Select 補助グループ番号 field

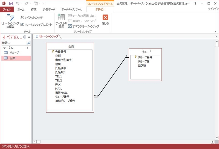(x=65, y=101)
